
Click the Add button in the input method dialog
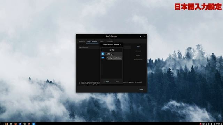pyautogui.click(x=117, y=82)
